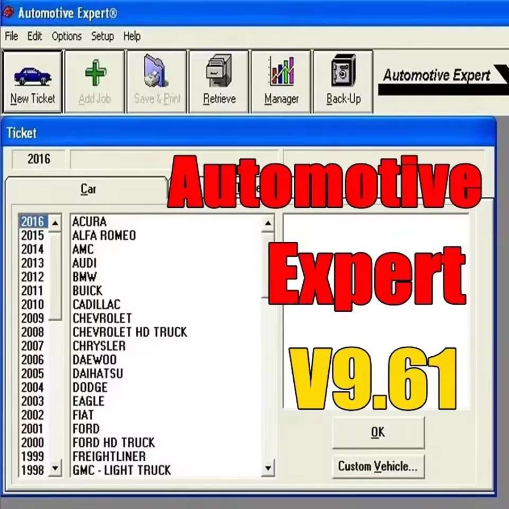Screen dimensions: 509x509
Task: Select CHRYSLER in the make list
Action: pyautogui.click(x=99, y=346)
